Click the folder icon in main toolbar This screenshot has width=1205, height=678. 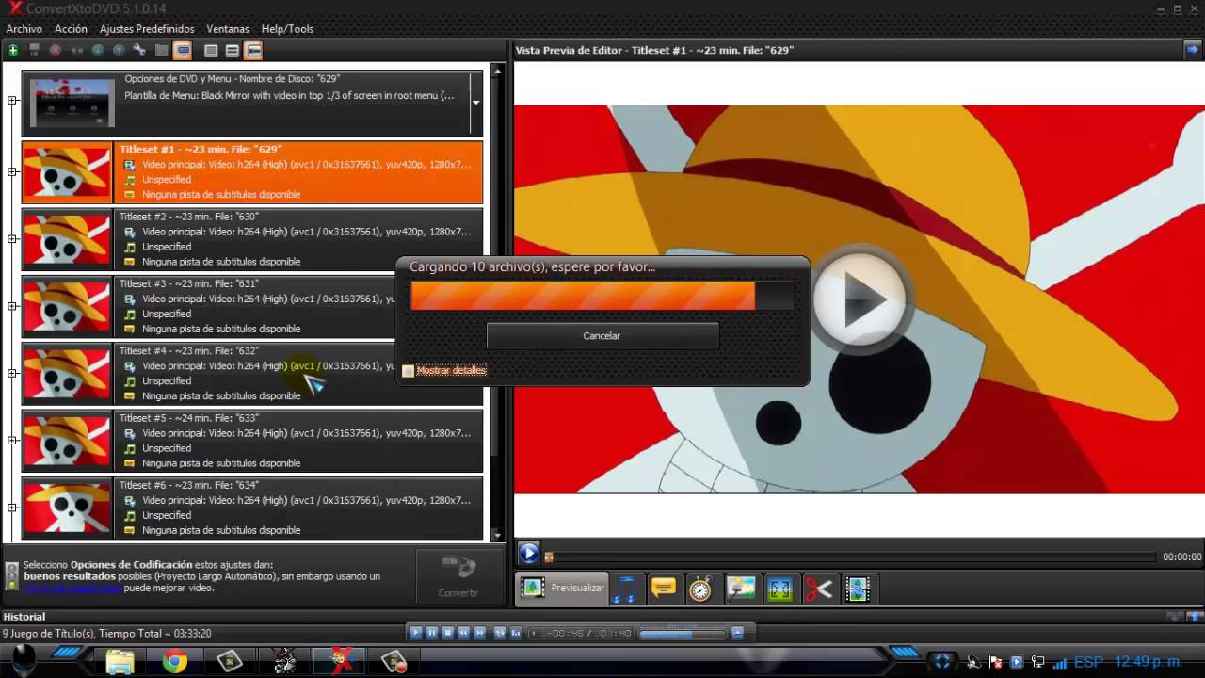pyautogui.click(x=161, y=50)
